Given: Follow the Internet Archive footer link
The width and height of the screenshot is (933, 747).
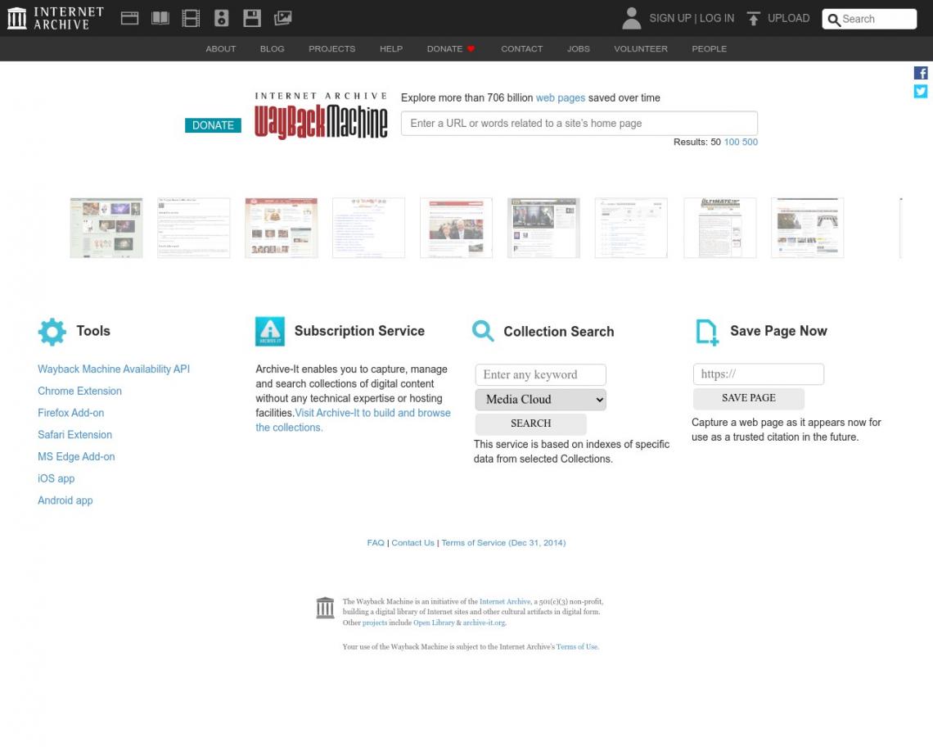Looking at the screenshot, I should (505, 602).
